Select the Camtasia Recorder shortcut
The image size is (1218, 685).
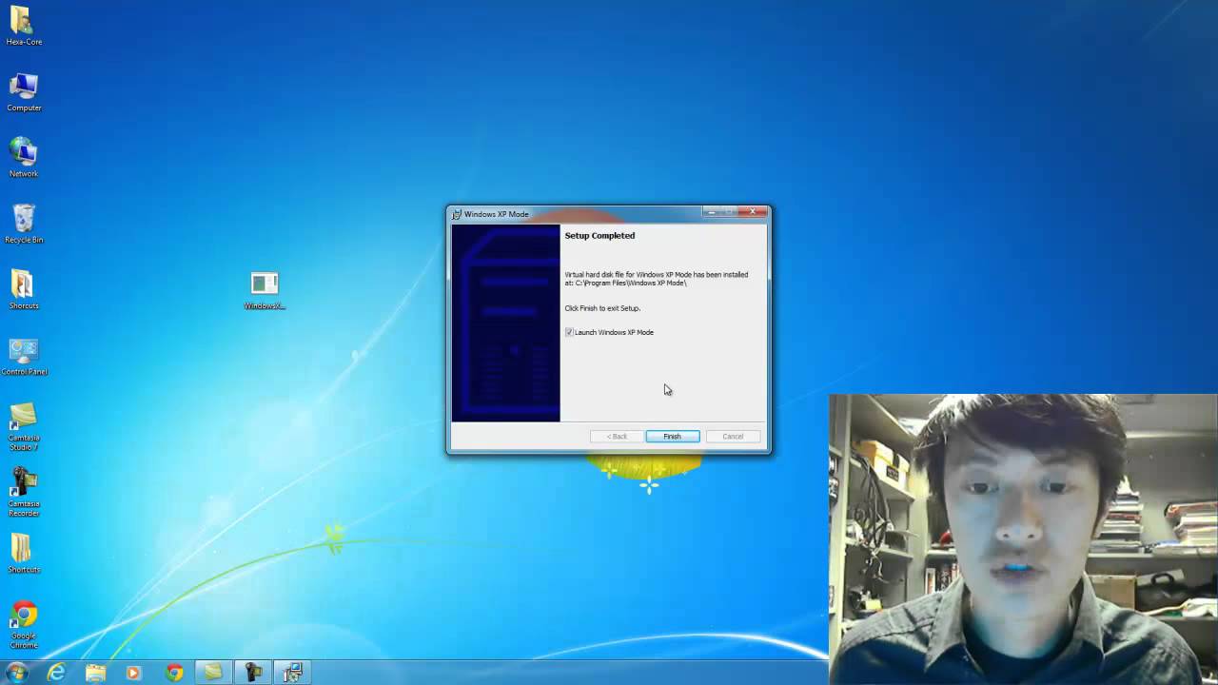coord(24,492)
